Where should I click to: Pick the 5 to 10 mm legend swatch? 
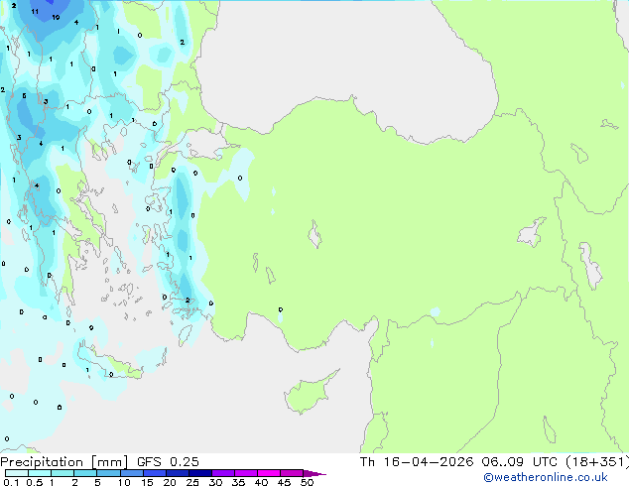tap(108, 473)
